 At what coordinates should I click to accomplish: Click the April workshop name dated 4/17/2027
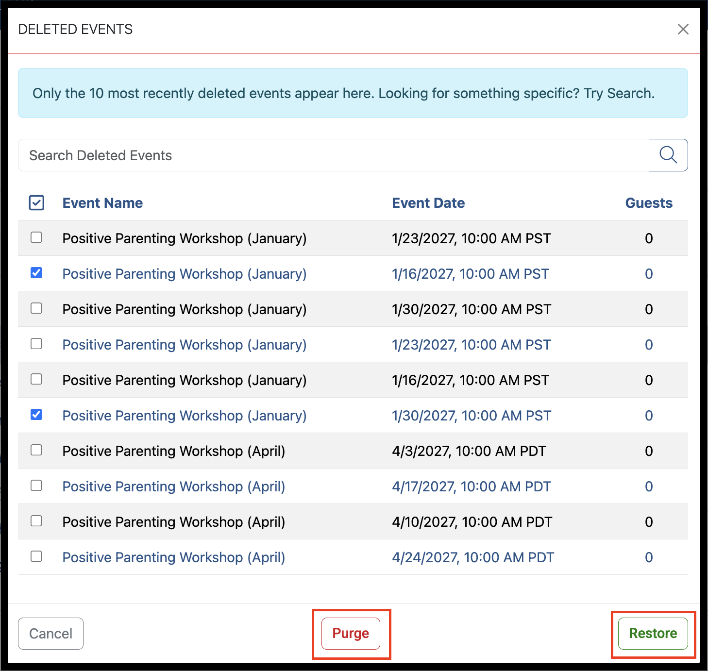tap(174, 486)
